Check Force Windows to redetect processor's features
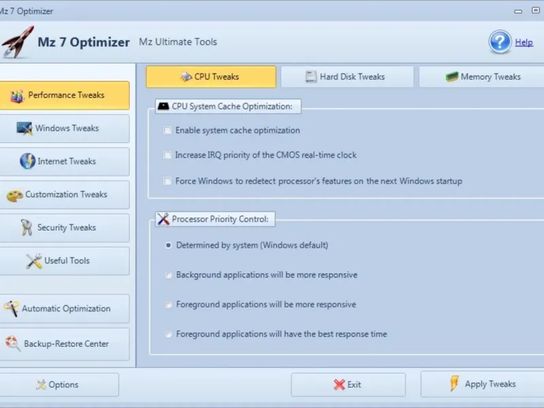544x408 pixels. (x=167, y=181)
